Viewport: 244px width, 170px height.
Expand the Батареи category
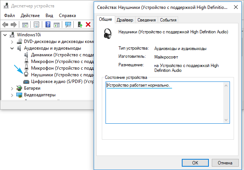click(11, 89)
